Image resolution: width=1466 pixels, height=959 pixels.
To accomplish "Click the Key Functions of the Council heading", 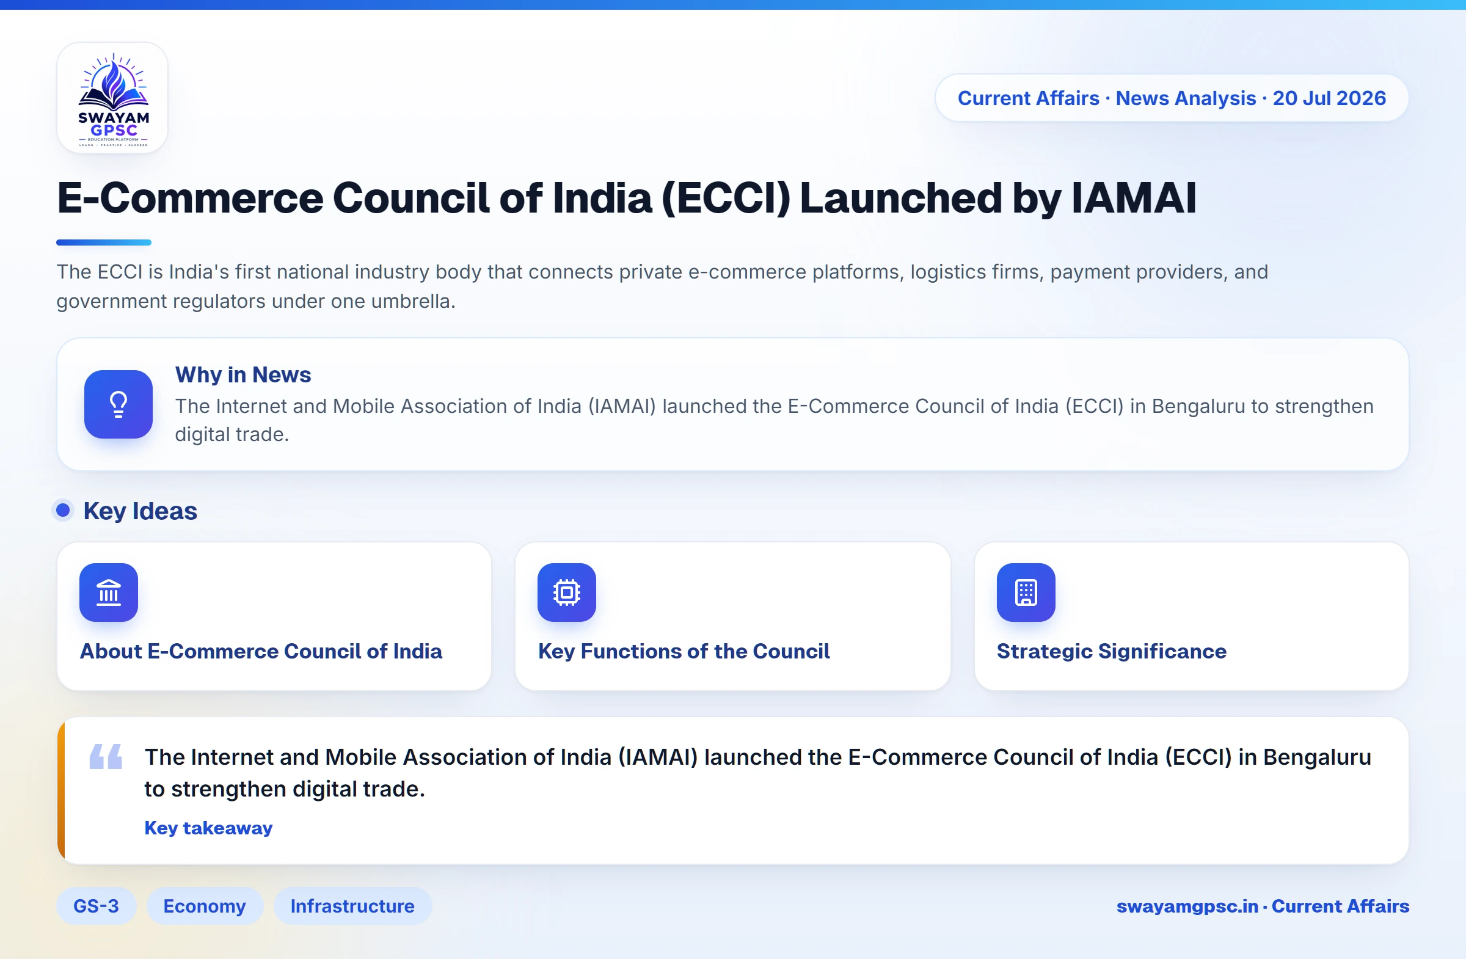I will coord(684,651).
